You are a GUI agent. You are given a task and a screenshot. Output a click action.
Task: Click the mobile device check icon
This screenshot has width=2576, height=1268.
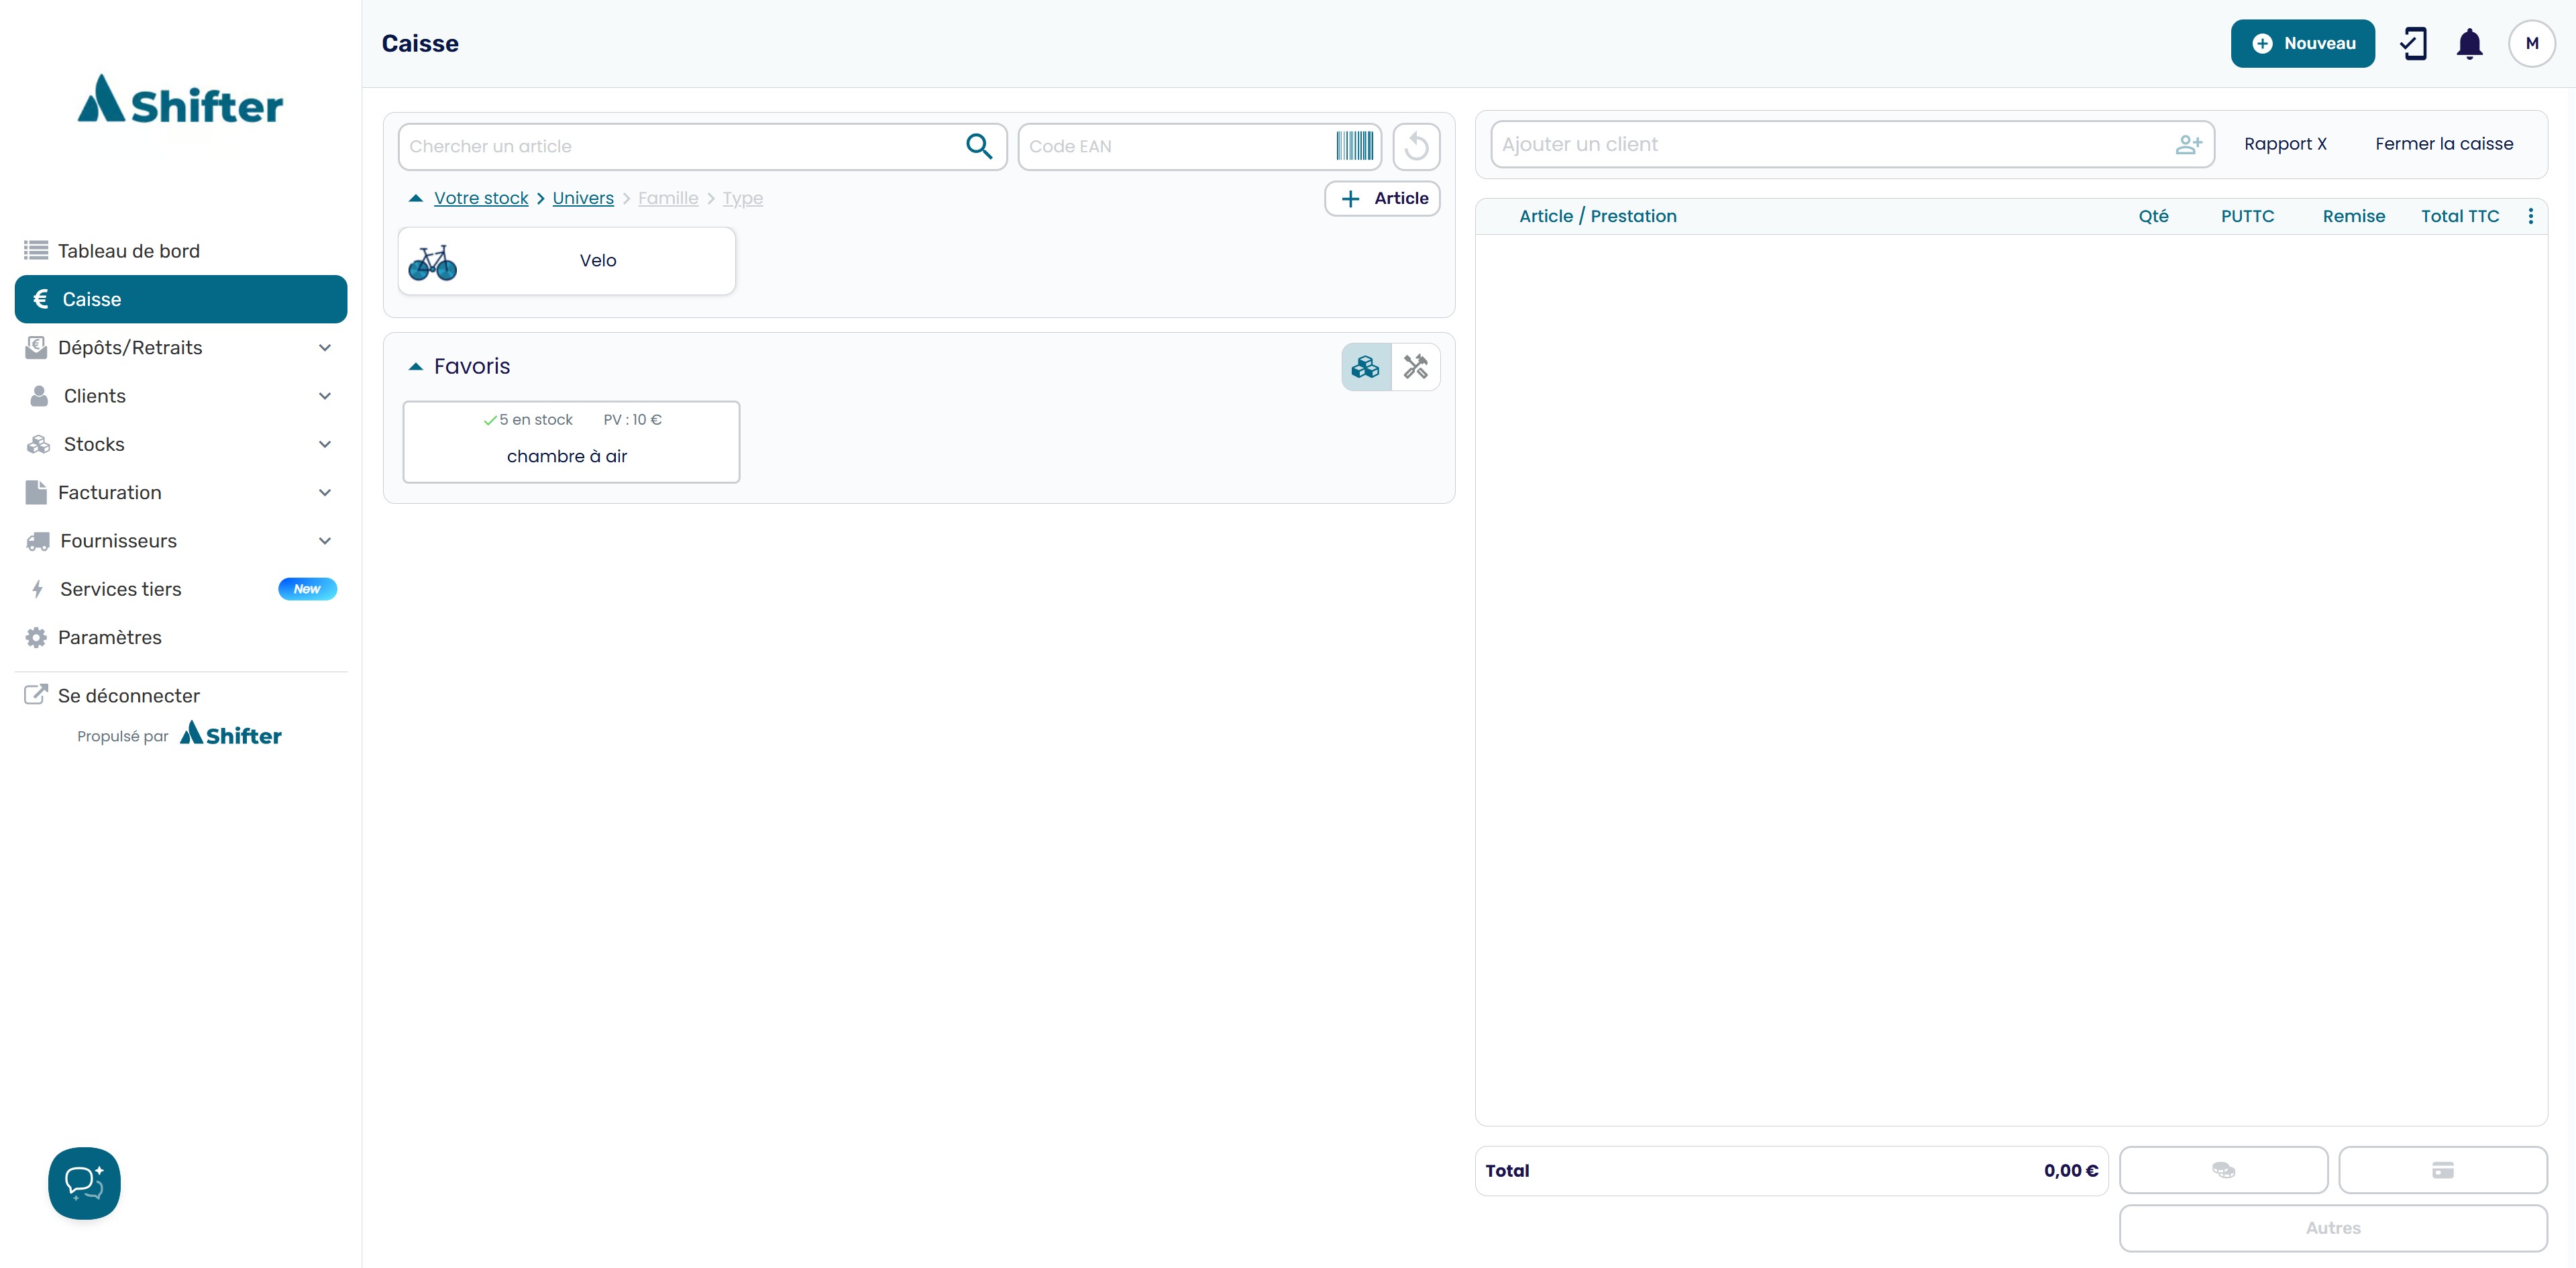click(x=2412, y=44)
